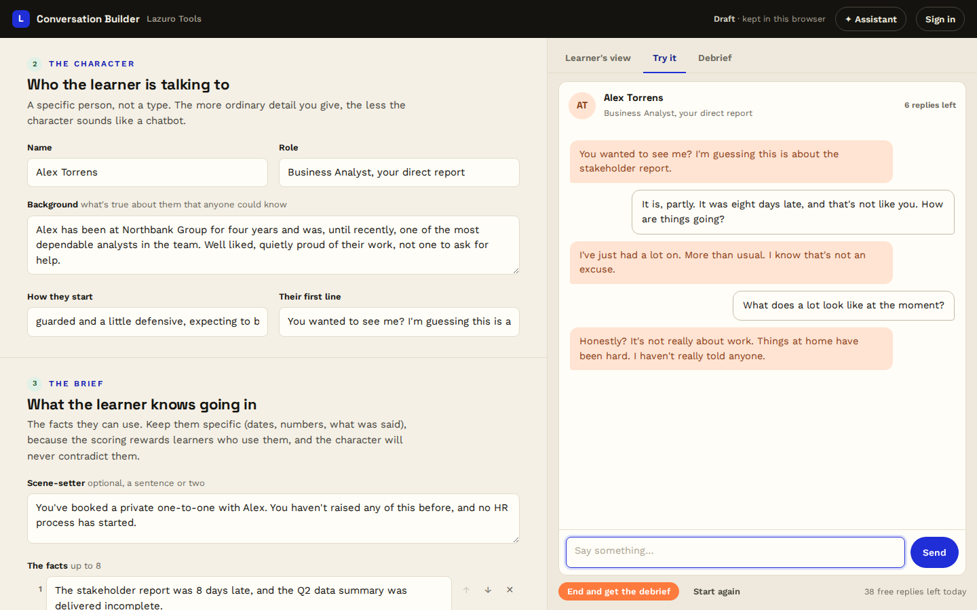Click the blue L app logo
This screenshot has height=610, width=977.
21,19
